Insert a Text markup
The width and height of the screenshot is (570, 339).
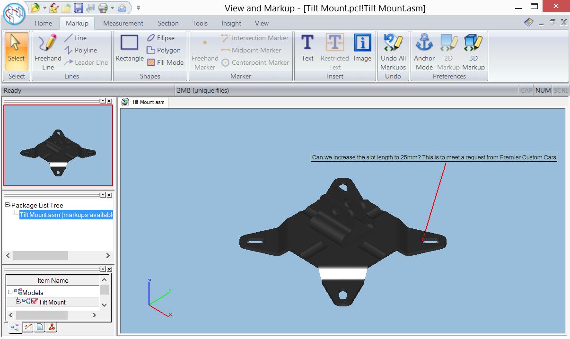[307, 48]
